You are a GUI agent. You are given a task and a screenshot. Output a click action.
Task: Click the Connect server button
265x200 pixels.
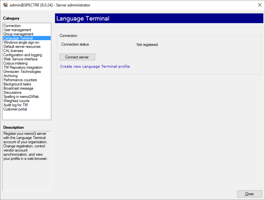(x=77, y=57)
